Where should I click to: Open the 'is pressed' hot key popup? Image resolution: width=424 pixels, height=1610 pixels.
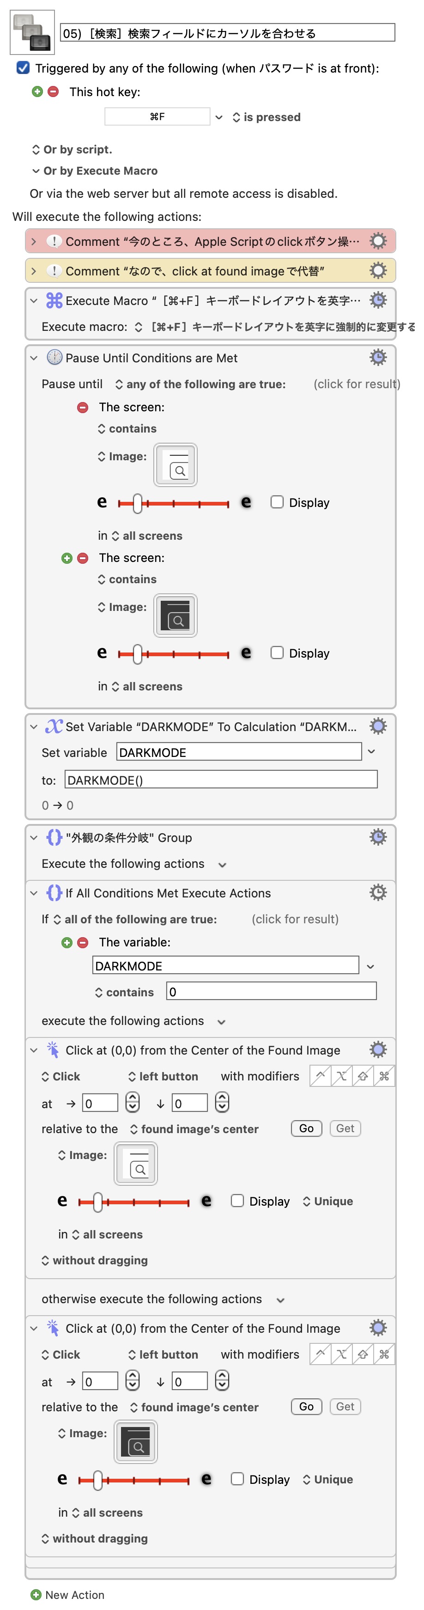click(x=267, y=117)
